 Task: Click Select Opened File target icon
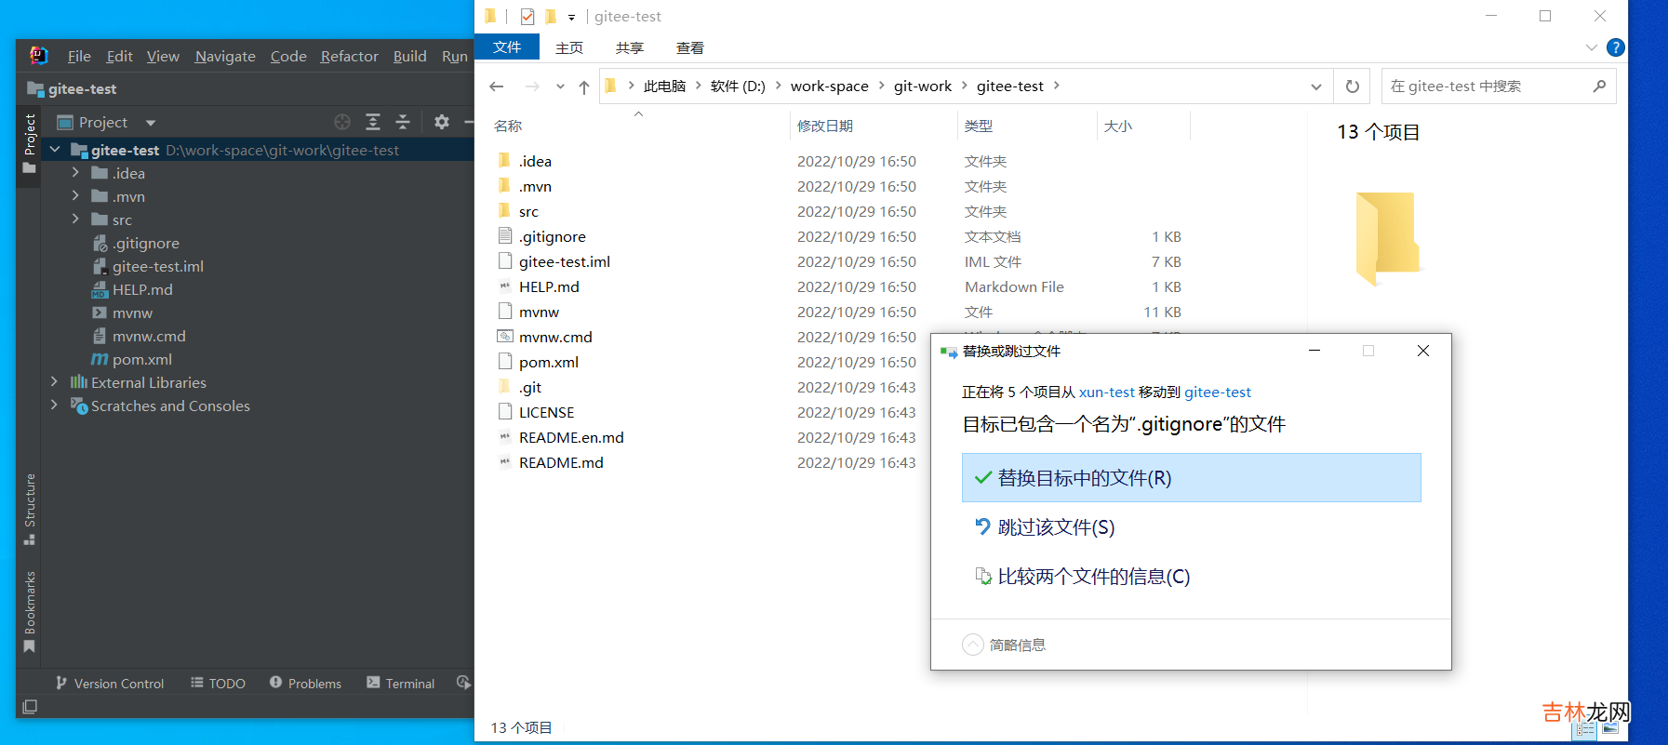pos(342,122)
